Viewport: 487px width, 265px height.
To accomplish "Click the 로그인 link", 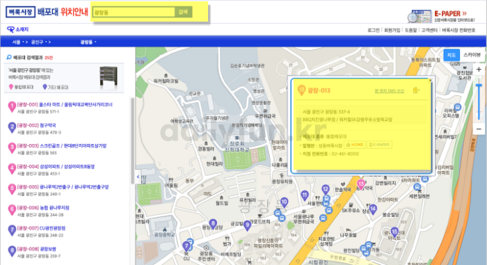I will tap(374, 30).
